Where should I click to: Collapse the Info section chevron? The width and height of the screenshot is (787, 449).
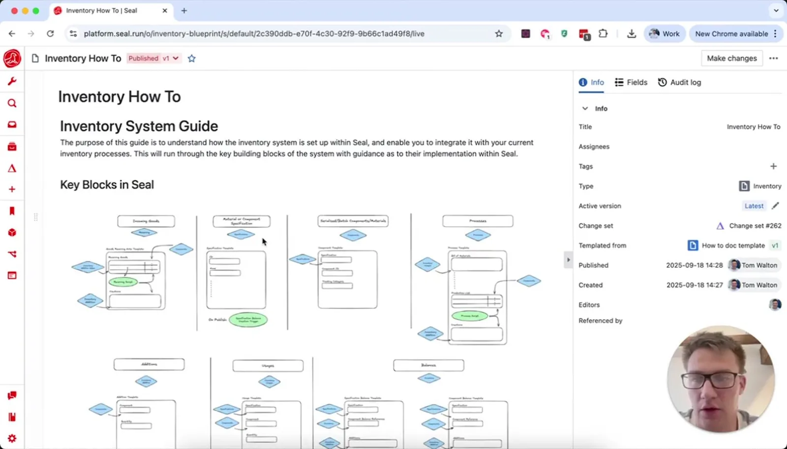tap(585, 108)
